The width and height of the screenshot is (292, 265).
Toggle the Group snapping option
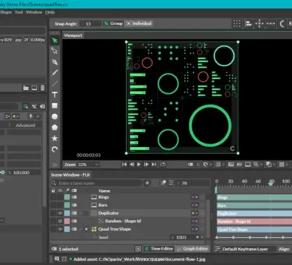(114, 24)
